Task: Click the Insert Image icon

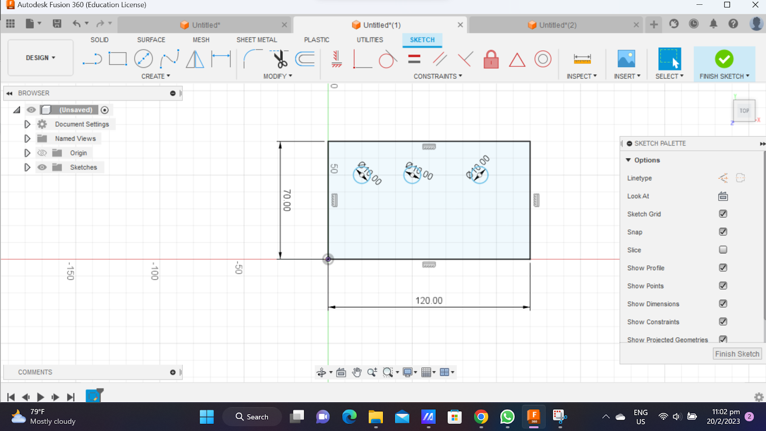Action: pyautogui.click(x=626, y=58)
